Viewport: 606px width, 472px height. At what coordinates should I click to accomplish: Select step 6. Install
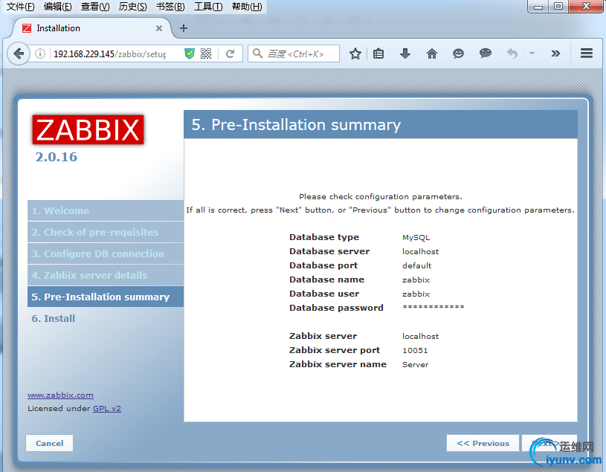coord(54,318)
